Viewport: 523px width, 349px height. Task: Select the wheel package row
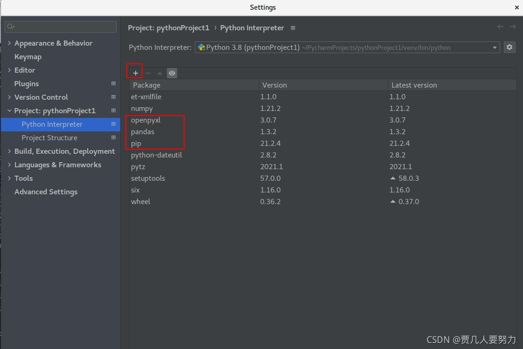click(323, 202)
